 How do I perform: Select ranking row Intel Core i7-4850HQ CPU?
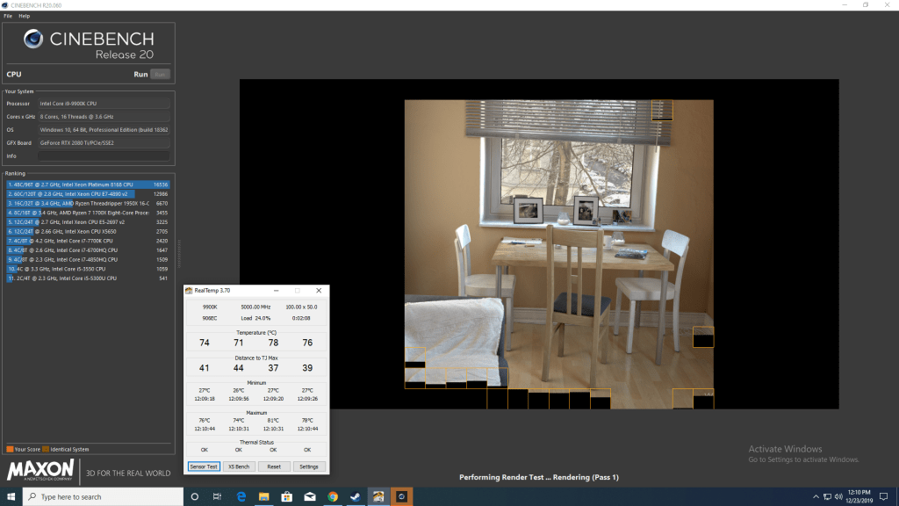(88, 259)
